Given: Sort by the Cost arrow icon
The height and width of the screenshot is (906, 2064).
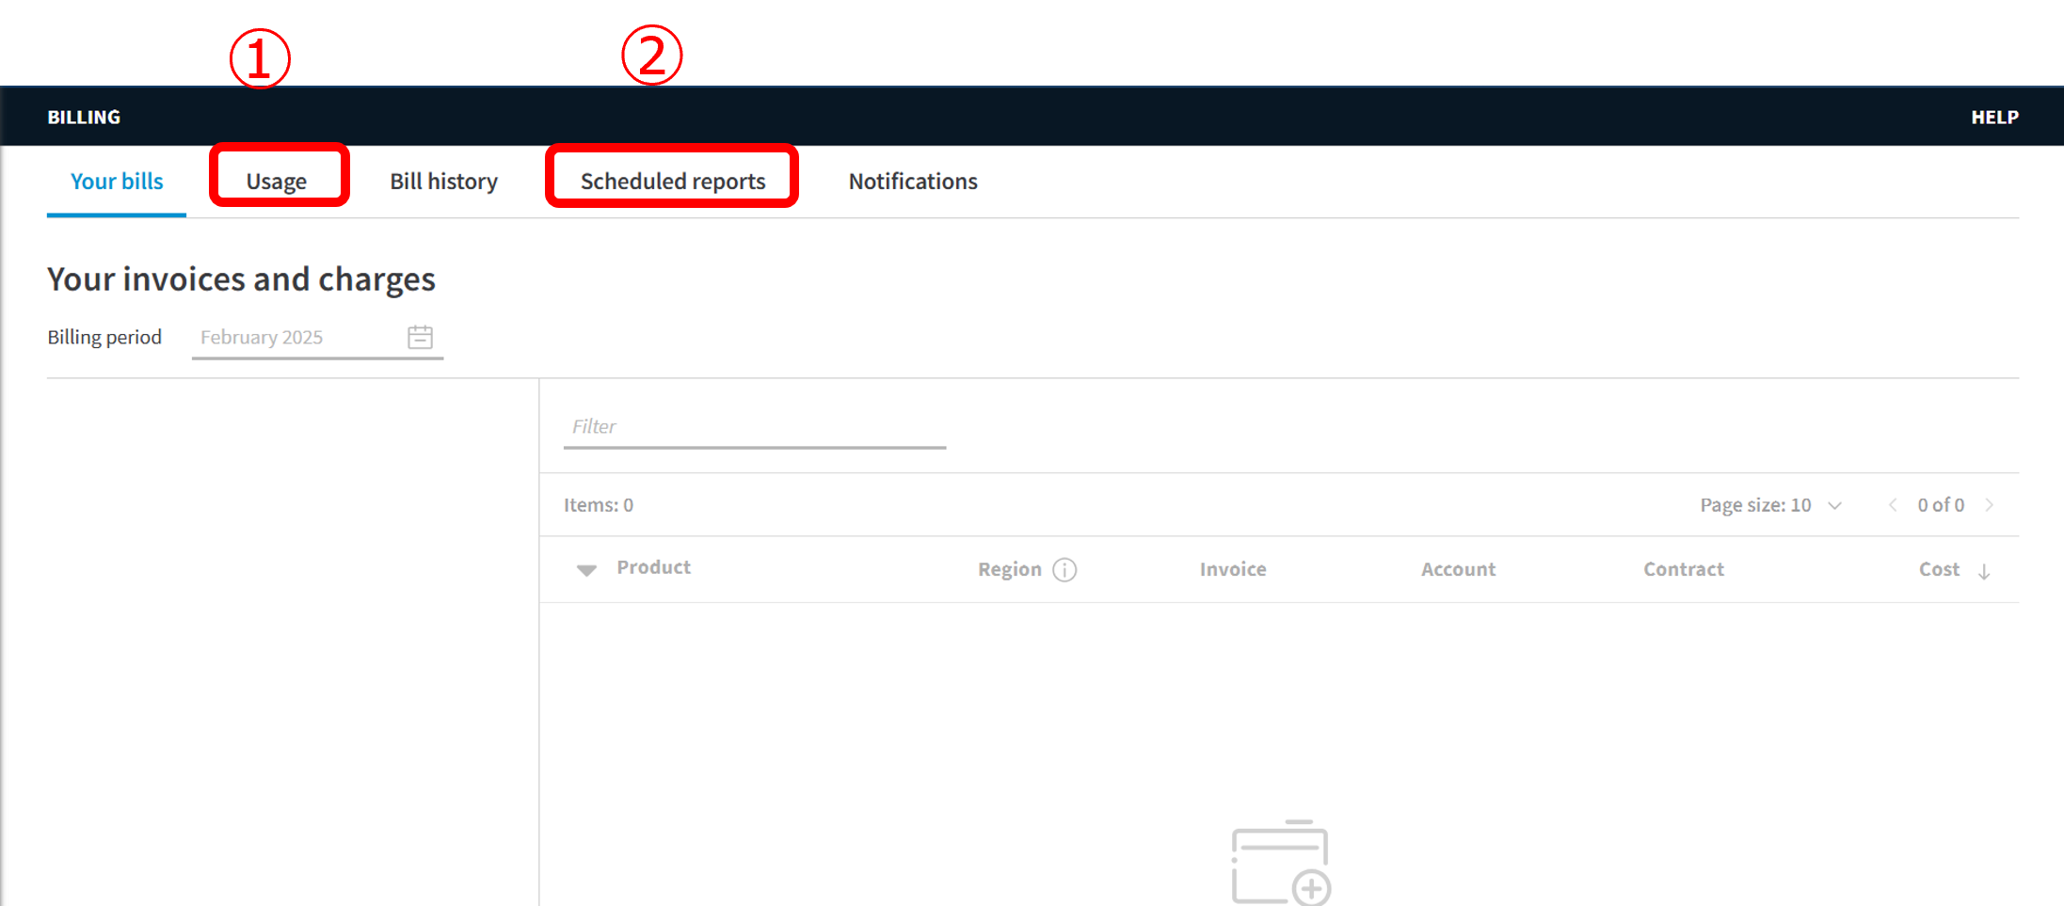Looking at the screenshot, I should (1984, 571).
